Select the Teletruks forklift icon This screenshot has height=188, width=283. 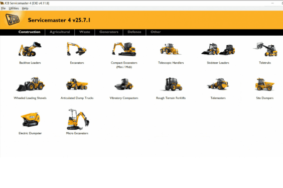(265, 49)
